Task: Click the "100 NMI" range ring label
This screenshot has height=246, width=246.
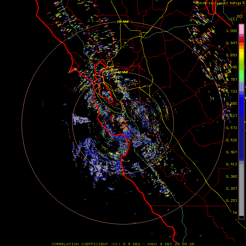Action: [123, 22]
